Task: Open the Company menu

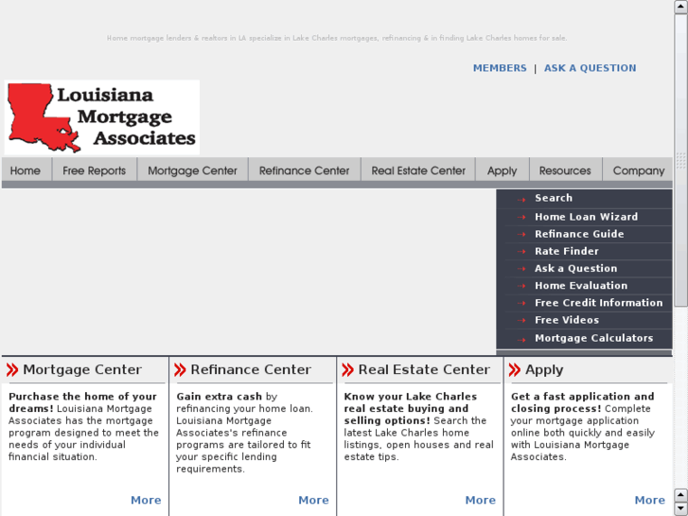Action: pos(639,170)
